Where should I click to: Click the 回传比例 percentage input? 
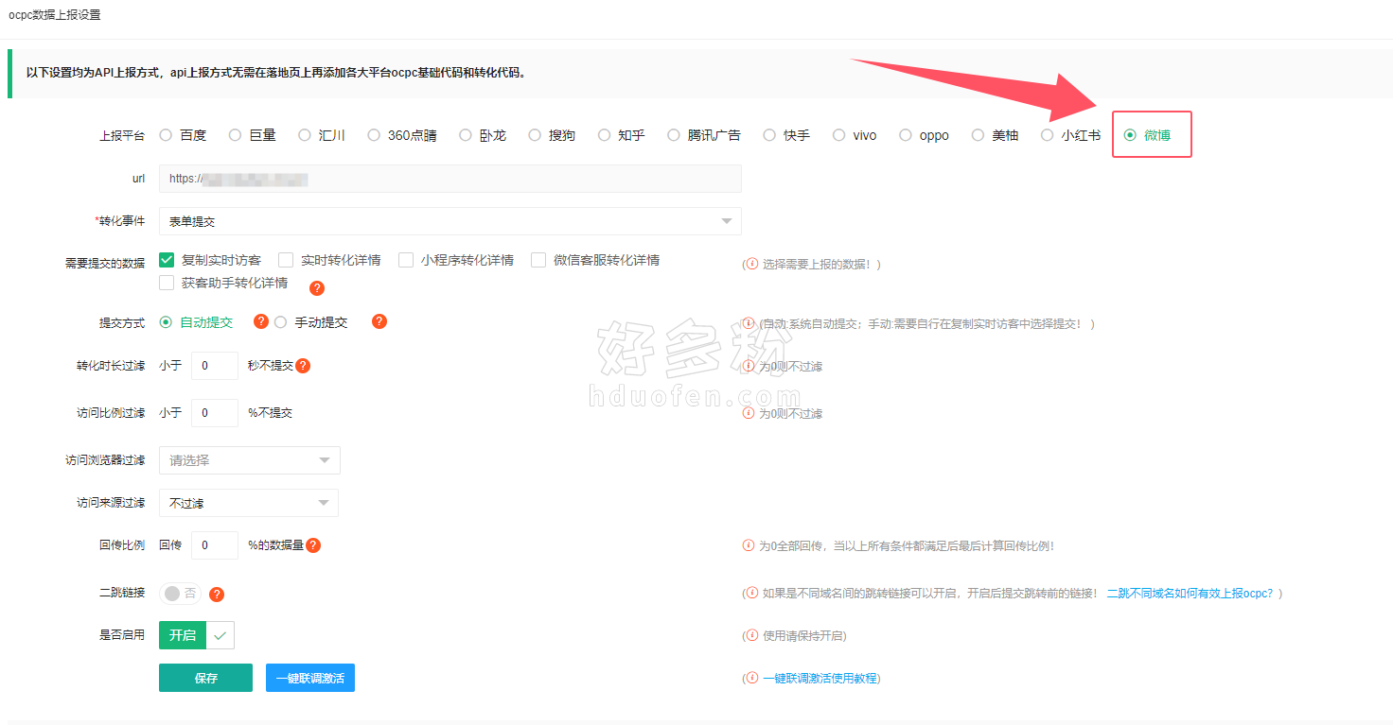tap(215, 545)
